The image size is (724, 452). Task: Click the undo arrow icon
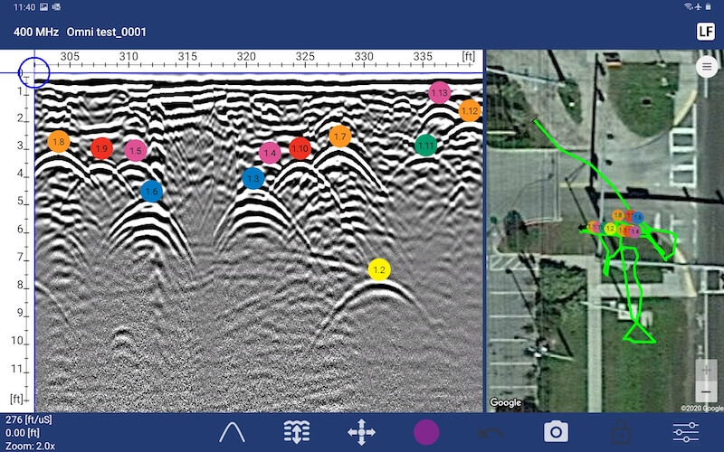(491, 432)
